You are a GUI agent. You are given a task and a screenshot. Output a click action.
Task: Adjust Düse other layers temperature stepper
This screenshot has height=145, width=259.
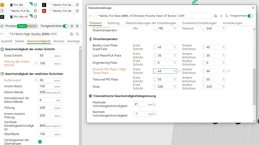coord(204,87)
